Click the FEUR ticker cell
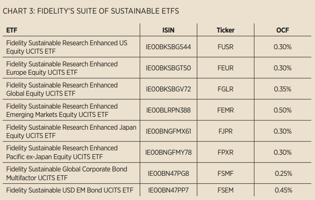Image resolution: width=315 pixels, height=200 pixels. click(x=226, y=68)
